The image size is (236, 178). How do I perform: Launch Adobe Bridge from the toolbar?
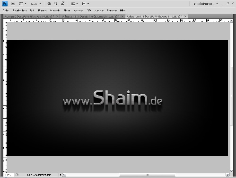pos(13,3)
